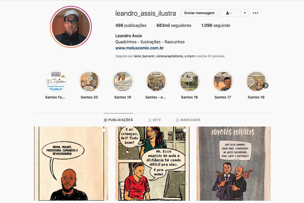Open the Idiotas Inúteis post thumbnail

click(x=233, y=164)
